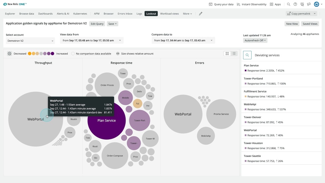
Task: Go to the Explorer tab
Action: 10,14
